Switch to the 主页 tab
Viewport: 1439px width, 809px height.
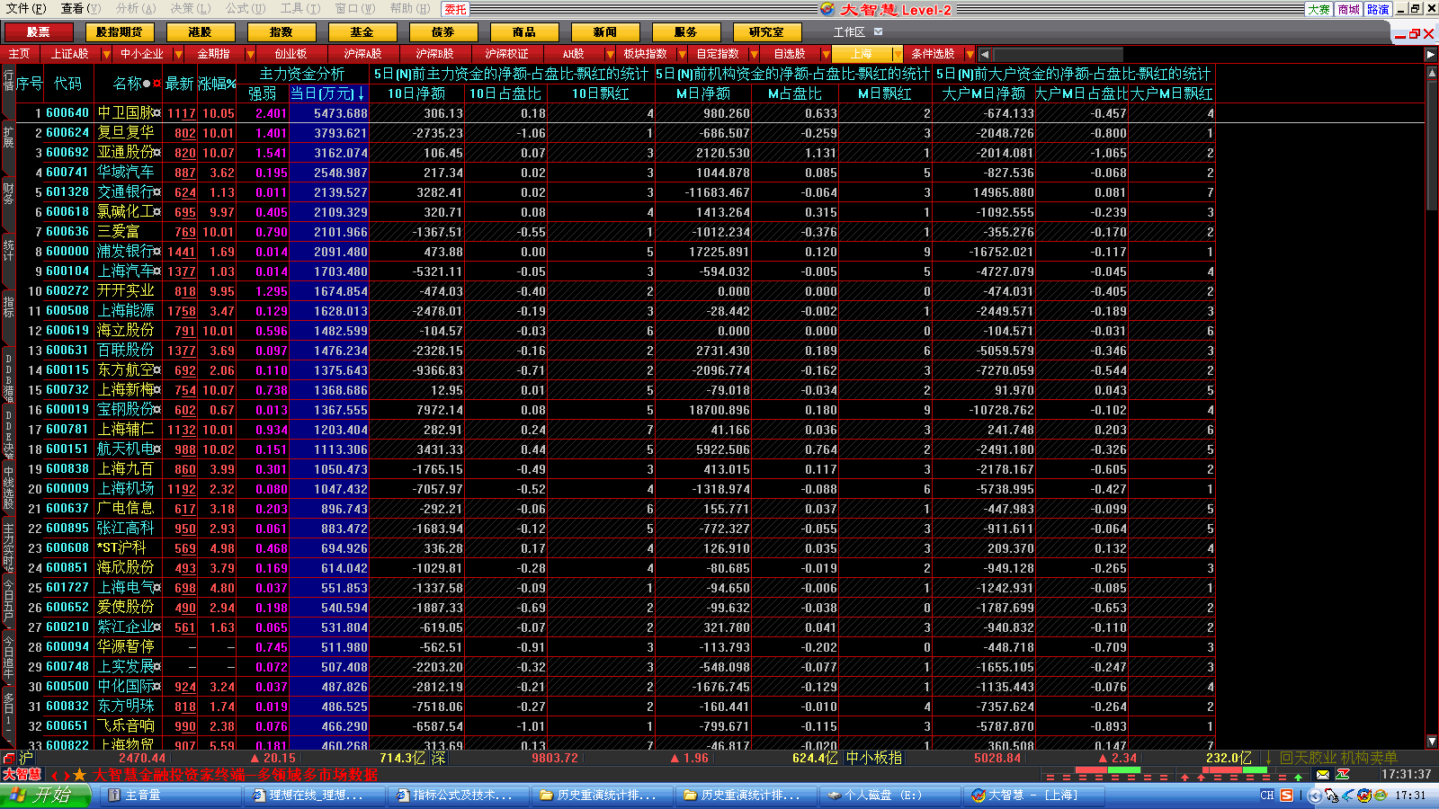(19, 55)
